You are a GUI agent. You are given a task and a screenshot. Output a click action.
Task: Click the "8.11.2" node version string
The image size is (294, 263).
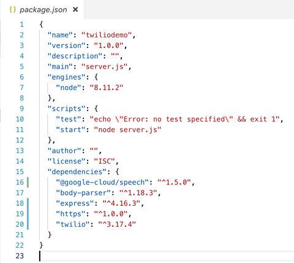pyautogui.click(x=107, y=88)
